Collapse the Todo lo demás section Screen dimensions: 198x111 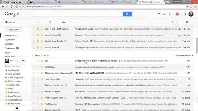click(x=32, y=55)
